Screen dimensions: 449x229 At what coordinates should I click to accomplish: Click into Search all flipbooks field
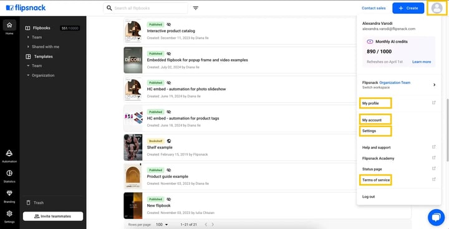click(145, 8)
